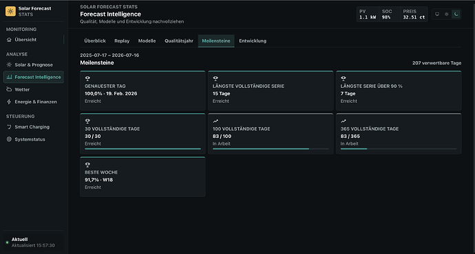Click the Genauester Tag trophy icon
This screenshot has height=254, width=475.
87,78
